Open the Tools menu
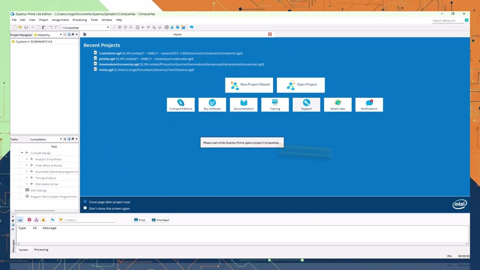The image size is (480, 270). 94,20
